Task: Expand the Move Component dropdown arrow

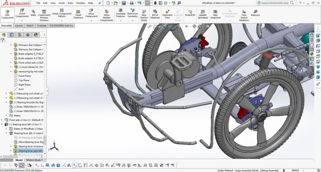Action: (91, 20)
